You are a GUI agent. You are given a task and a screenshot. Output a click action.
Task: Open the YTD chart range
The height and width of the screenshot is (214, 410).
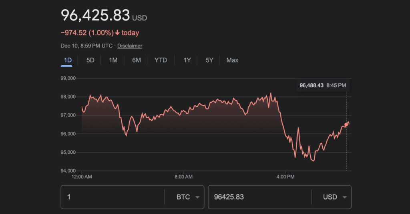tap(161, 60)
